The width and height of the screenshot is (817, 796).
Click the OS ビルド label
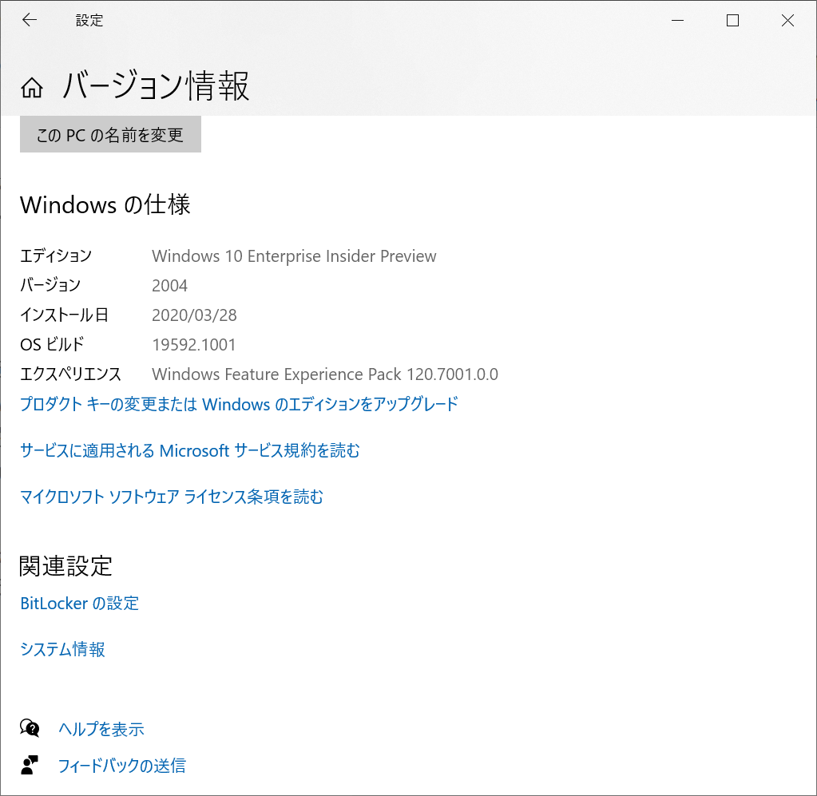[x=52, y=345]
